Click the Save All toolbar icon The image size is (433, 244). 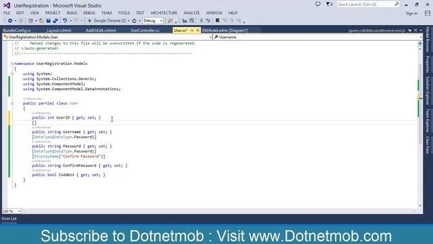55,21
